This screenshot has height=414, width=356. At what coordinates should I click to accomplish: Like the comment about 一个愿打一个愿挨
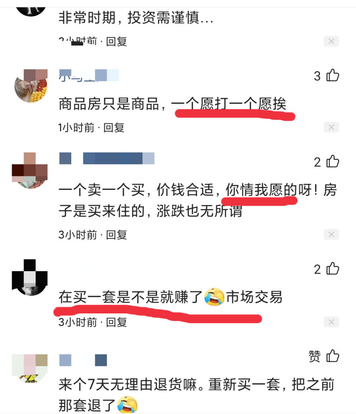point(332,75)
